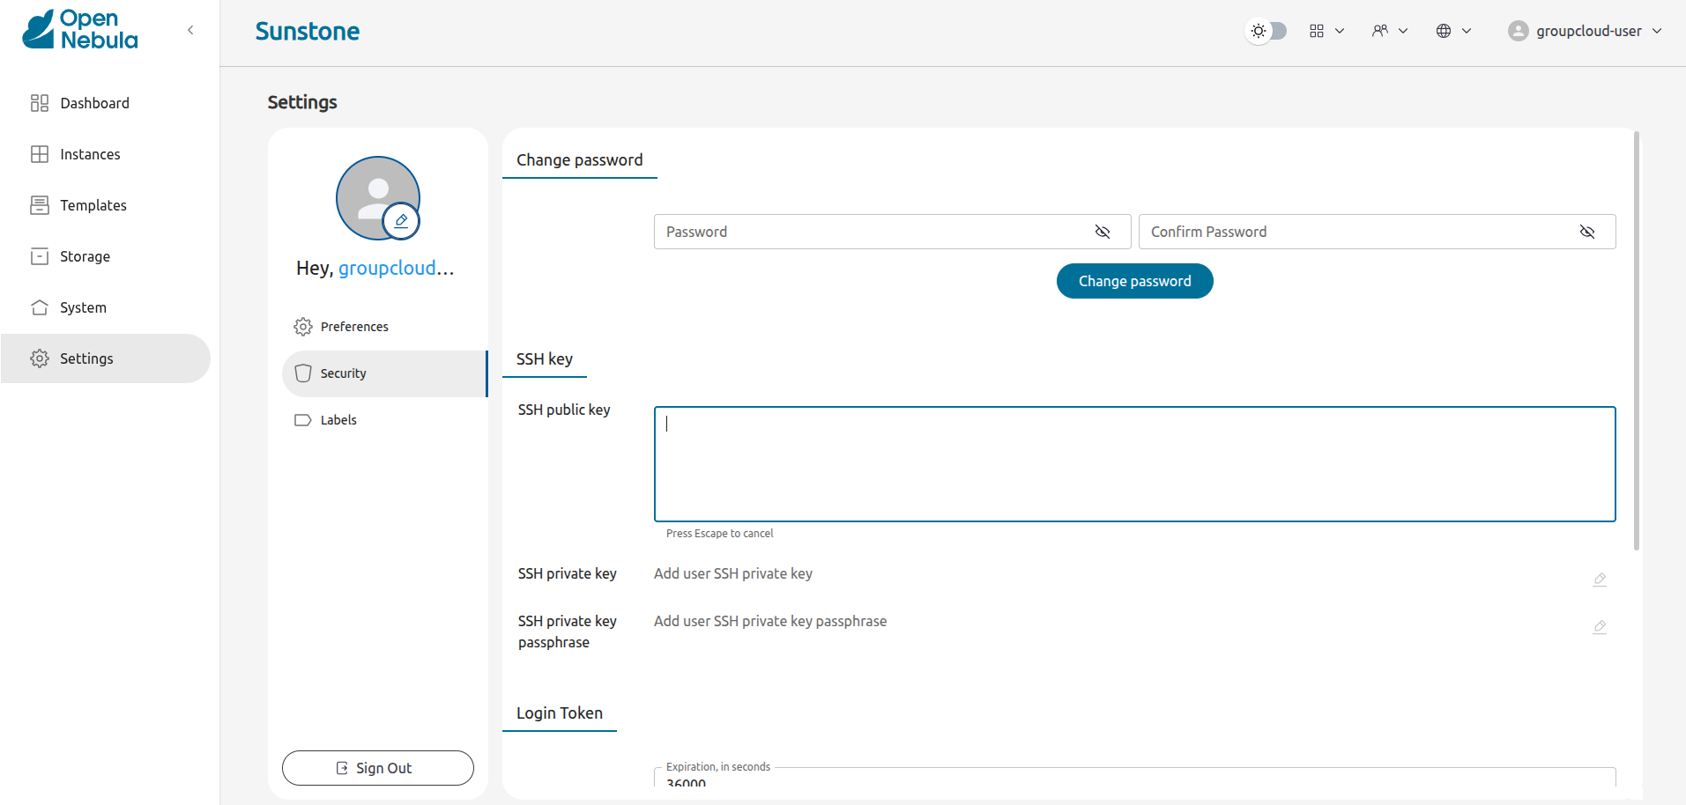1686x805 pixels.
Task: Click the Sign Out button
Action: 377,767
